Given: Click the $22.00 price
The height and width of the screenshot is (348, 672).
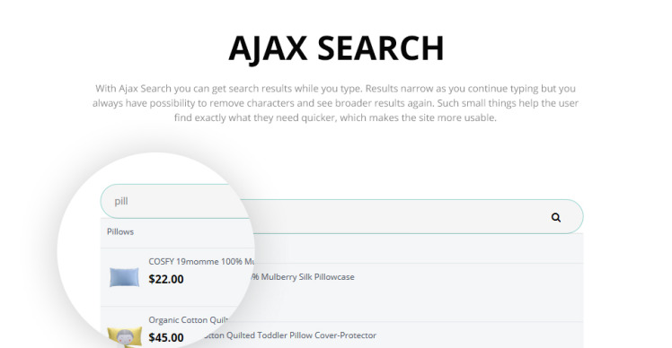Looking at the screenshot, I should 166,279.
